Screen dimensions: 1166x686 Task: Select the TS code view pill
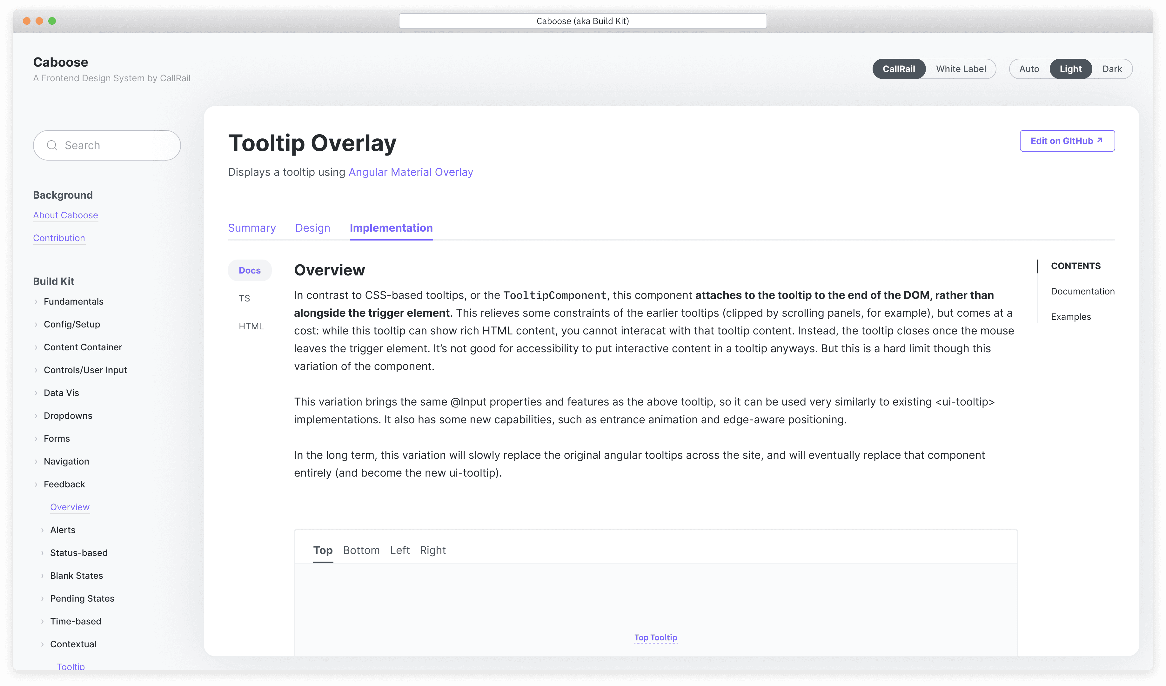244,298
